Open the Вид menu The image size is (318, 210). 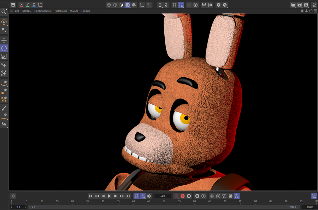(x=17, y=11)
